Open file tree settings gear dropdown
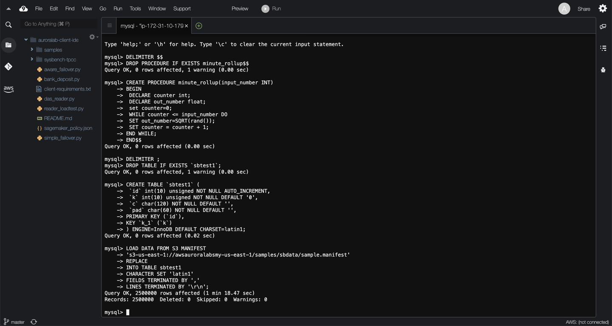Image resolution: width=612 pixels, height=326 pixels. tap(93, 37)
